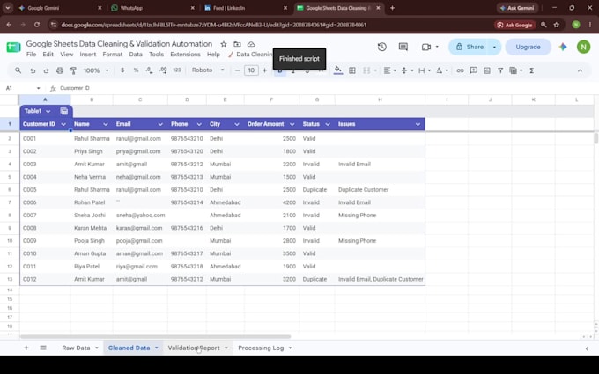Viewport: 599px width, 374px height.
Task: Open the functions sigma menu
Action: point(531,70)
